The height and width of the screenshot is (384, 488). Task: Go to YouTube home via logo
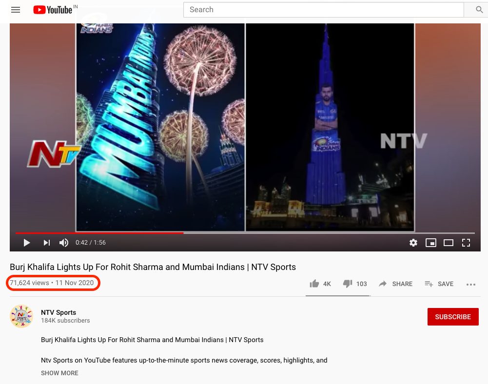click(x=53, y=10)
